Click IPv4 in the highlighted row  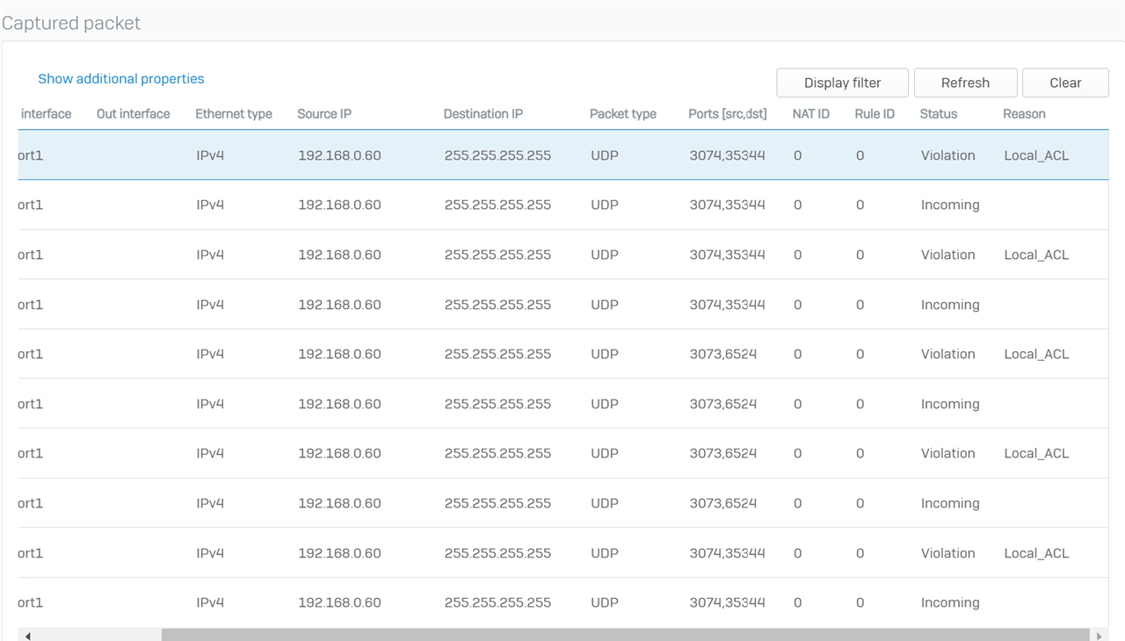(210, 155)
